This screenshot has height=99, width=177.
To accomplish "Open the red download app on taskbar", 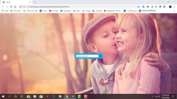I will tap(47, 97).
